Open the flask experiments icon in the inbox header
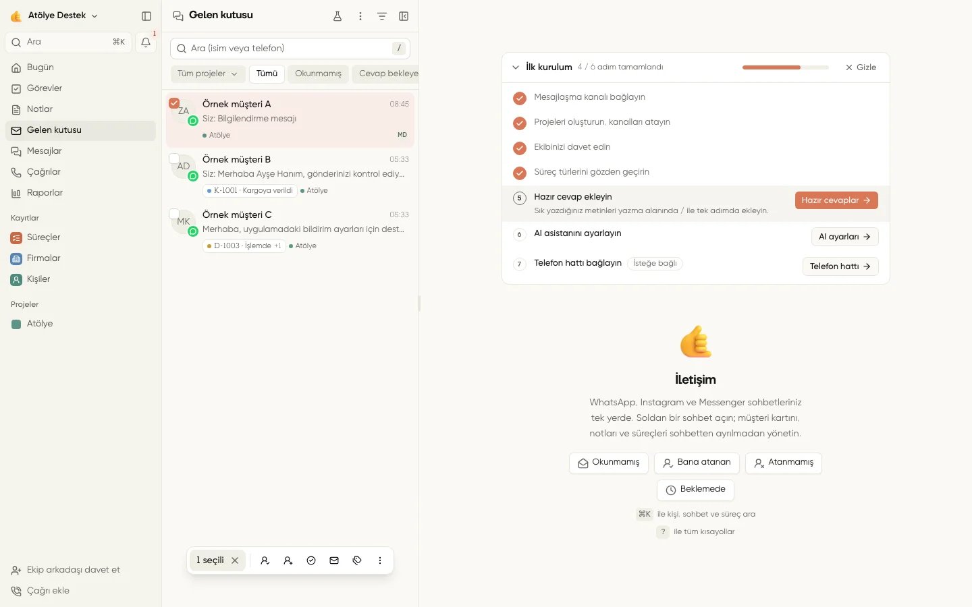Viewport: 972px width, 607px height. [337, 16]
